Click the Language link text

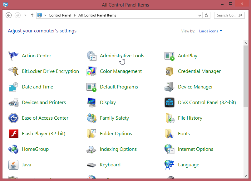coord(189,165)
